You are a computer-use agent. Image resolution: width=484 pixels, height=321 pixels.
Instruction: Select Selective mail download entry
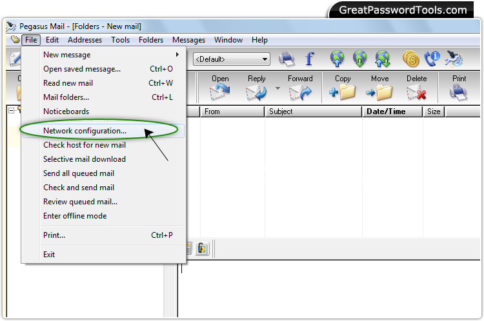(104, 159)
